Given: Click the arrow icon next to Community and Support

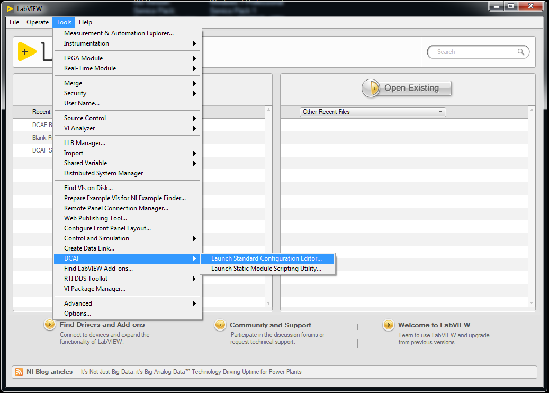Looking at the screenshot, I should tap(220, 325).
